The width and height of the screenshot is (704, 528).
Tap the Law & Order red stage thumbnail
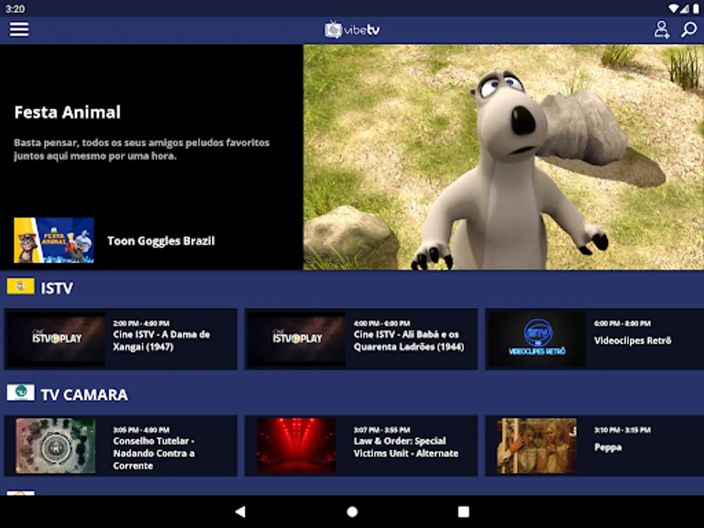click(296, 446)
